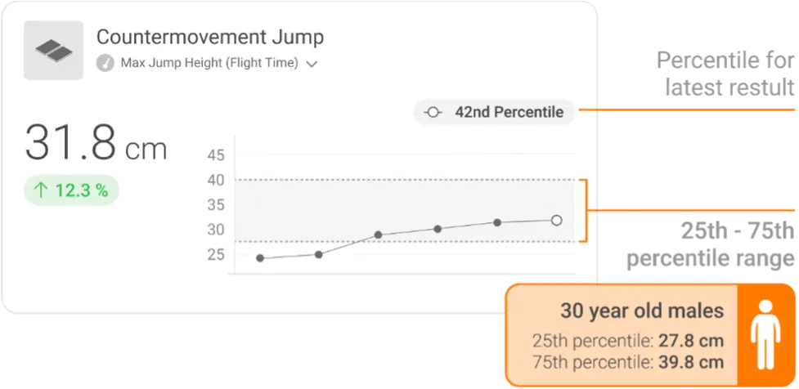The height and width of the screenshot is (389, 799).
Task: Select the first data point on the chart
Action: click(x=260, y=258)
